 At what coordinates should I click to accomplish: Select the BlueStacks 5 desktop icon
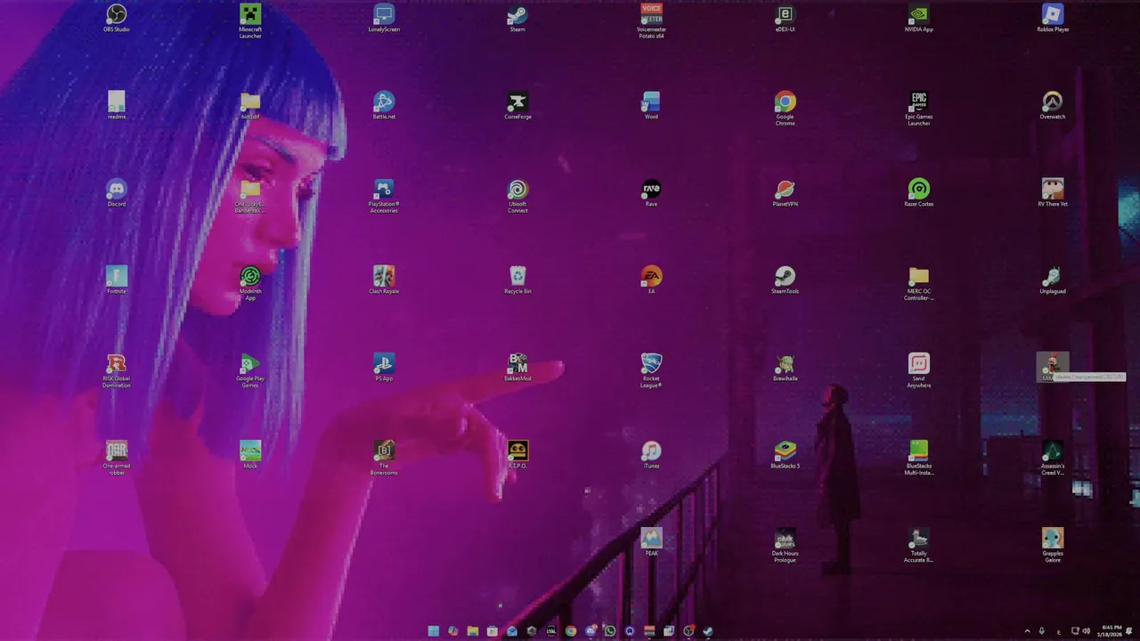[x=785, y=455]
